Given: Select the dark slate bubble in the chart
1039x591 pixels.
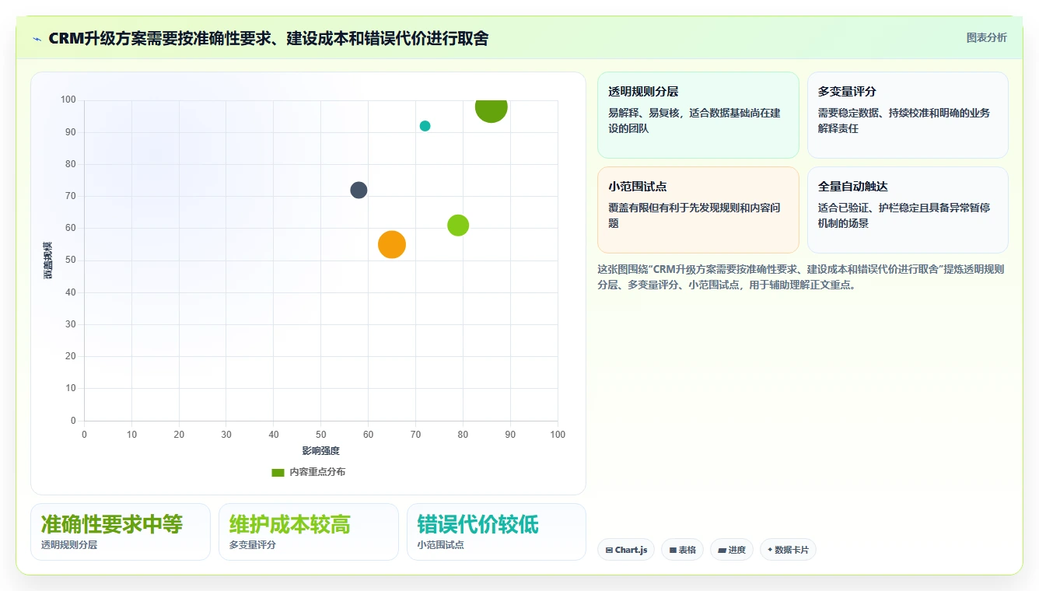Looking at the screenshot, I should [x=359, y=190].
